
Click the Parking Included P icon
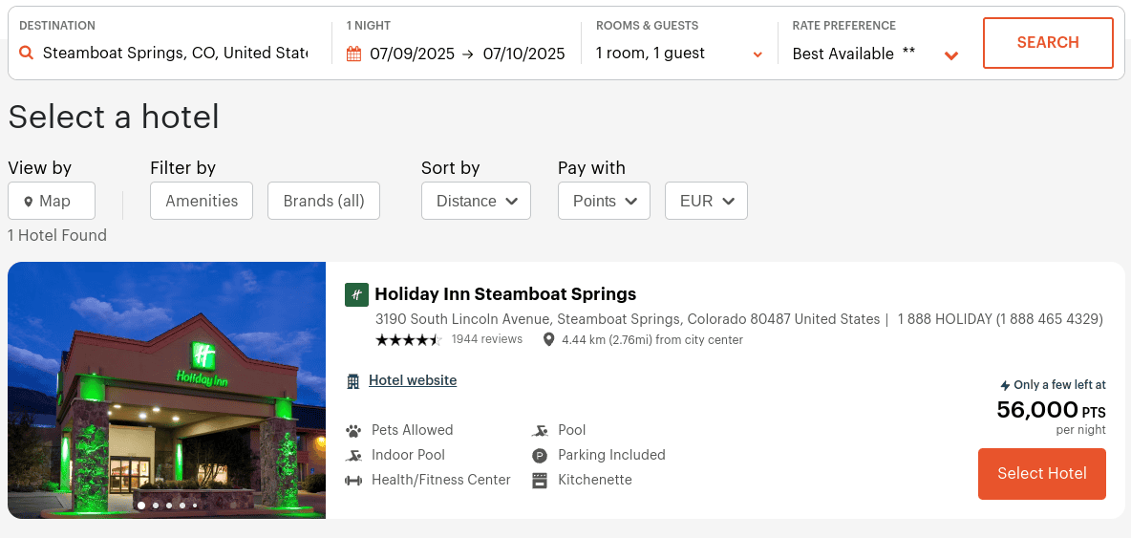[x=540, y=456]
